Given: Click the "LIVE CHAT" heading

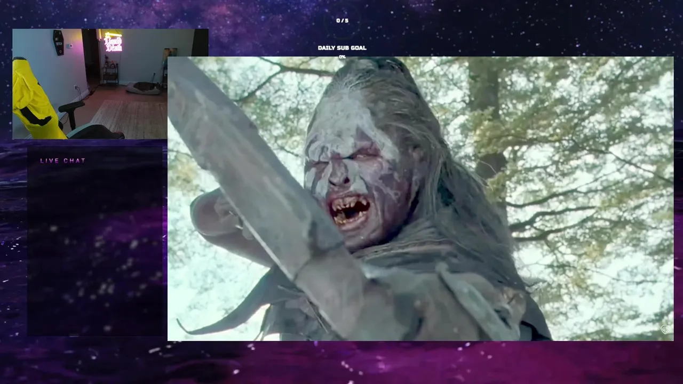Looking at the screenshot, I should [x=63, y=161].
